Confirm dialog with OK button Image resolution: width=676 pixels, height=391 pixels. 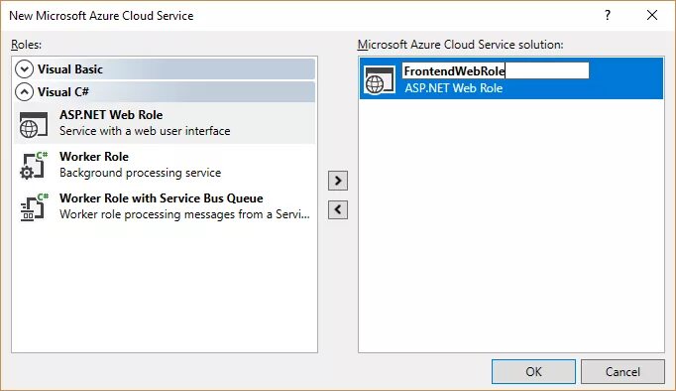pyautogui.click(x=533, y=371)
